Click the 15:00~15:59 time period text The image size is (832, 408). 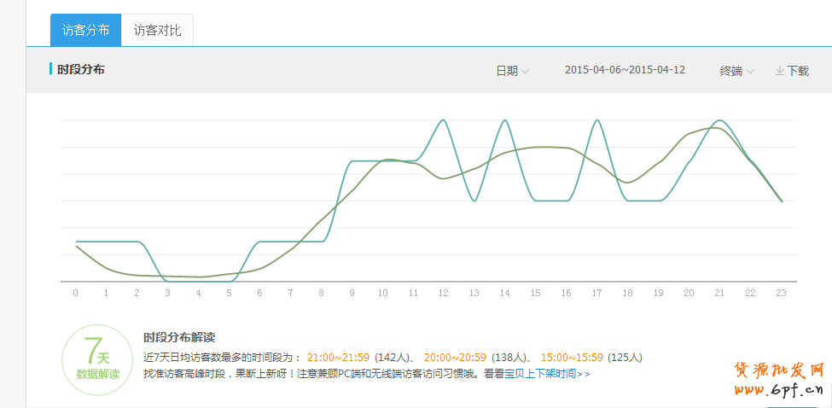(572, 357)
